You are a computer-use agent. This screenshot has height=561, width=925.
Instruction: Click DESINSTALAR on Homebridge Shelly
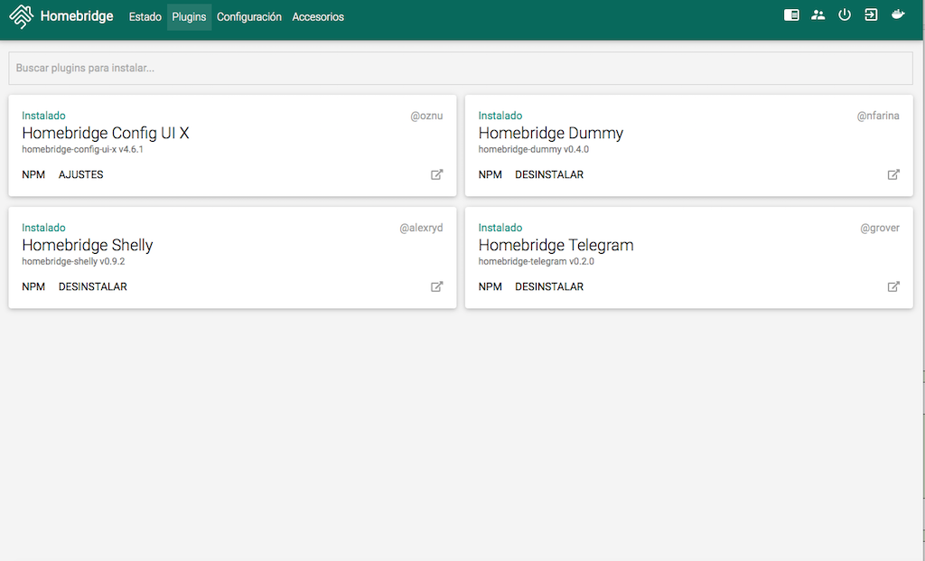[x=93, y=286]
